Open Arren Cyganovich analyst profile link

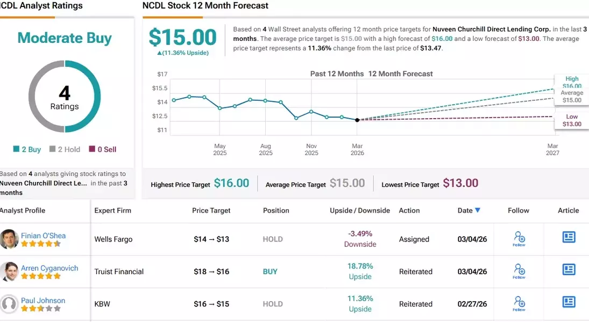coord(49,268)
